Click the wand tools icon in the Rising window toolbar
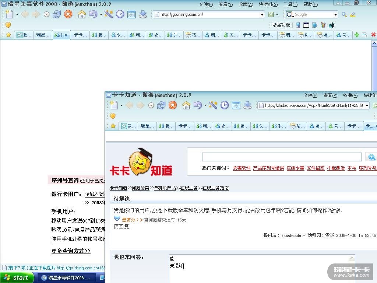Viewport: 377px width, 283px height. 109,14
